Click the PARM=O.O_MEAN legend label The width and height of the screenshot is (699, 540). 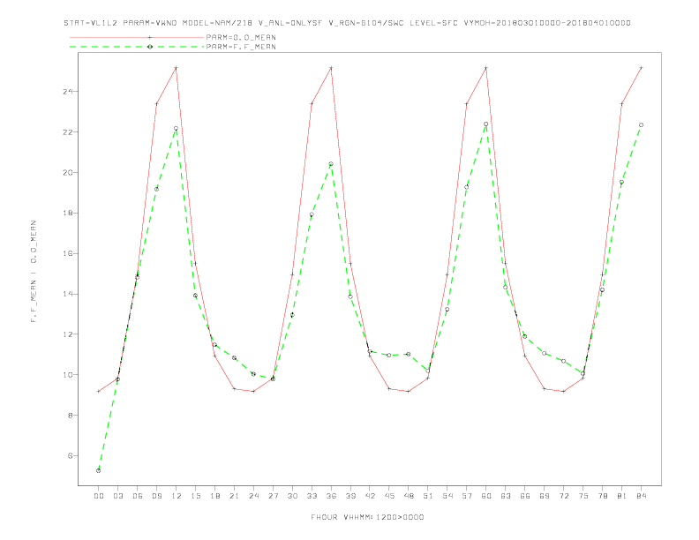(x=241, y=37)
